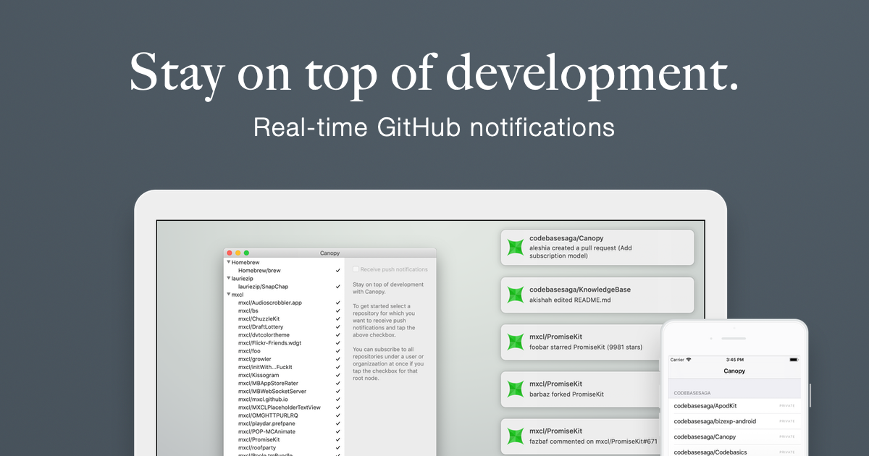Screen dimensions: 869x456
Task: Click the 'Homebrew' root node label
Action: (x=245, y=262)
